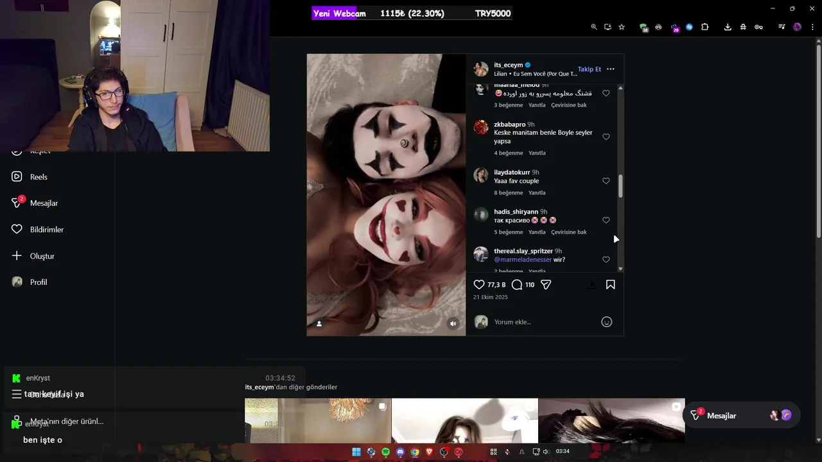This screenshot has height=462, width=822.
Task: Click Yanıtla under zkbabapro's comment
Action: coord(537,153)
